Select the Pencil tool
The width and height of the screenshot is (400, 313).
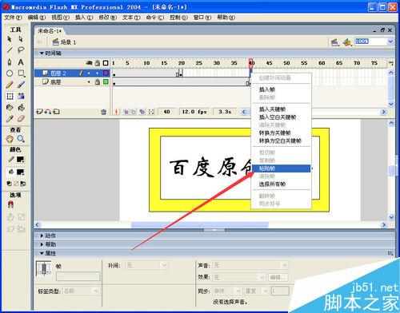click(x=10, y=85)
